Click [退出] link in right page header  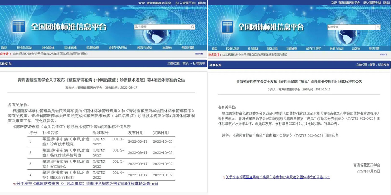[x=387, y=2]
